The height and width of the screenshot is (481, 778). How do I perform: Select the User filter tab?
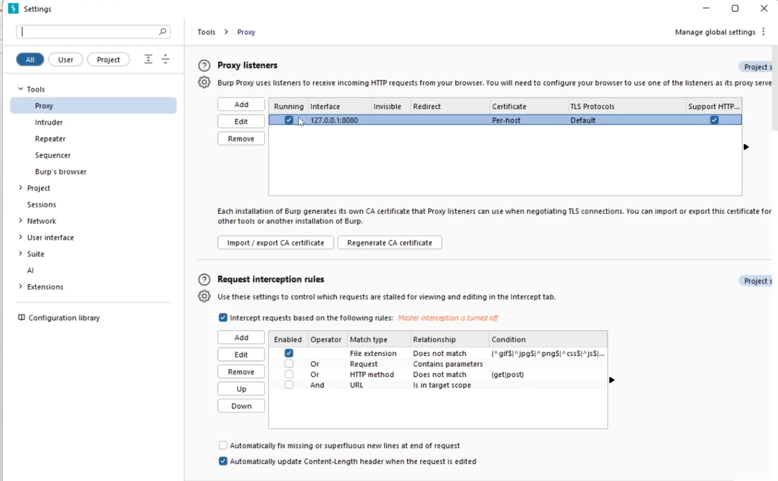[66, 60]
